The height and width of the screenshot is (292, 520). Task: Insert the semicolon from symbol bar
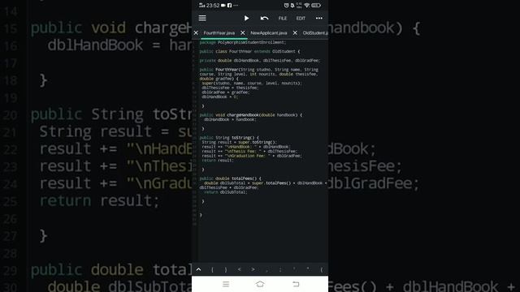267,270
